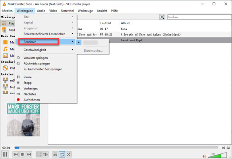Click disc icon under Standard section
Image resolution: width=232 pixels, height=159 pixels.
5,68
